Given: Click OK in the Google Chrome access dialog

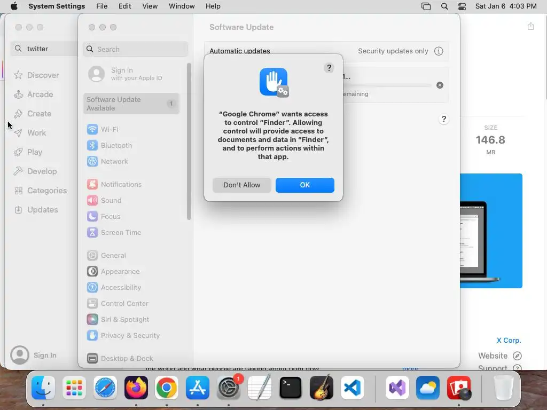Looking at the screenshot, I should 304,185.
